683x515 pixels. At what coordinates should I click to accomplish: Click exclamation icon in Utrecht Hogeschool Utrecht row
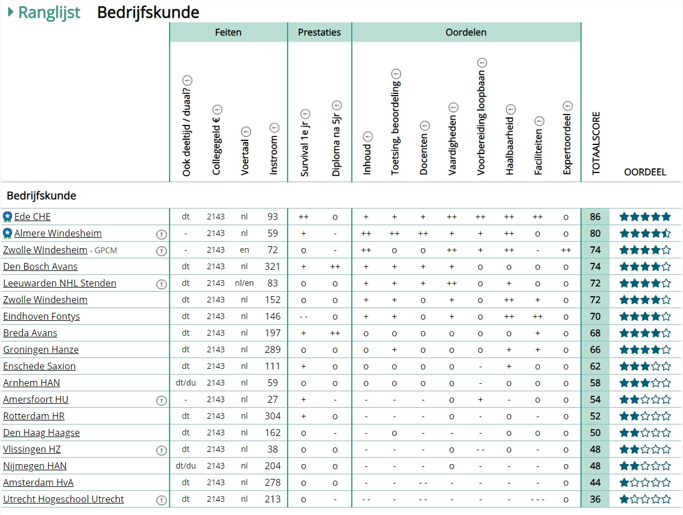161,500
